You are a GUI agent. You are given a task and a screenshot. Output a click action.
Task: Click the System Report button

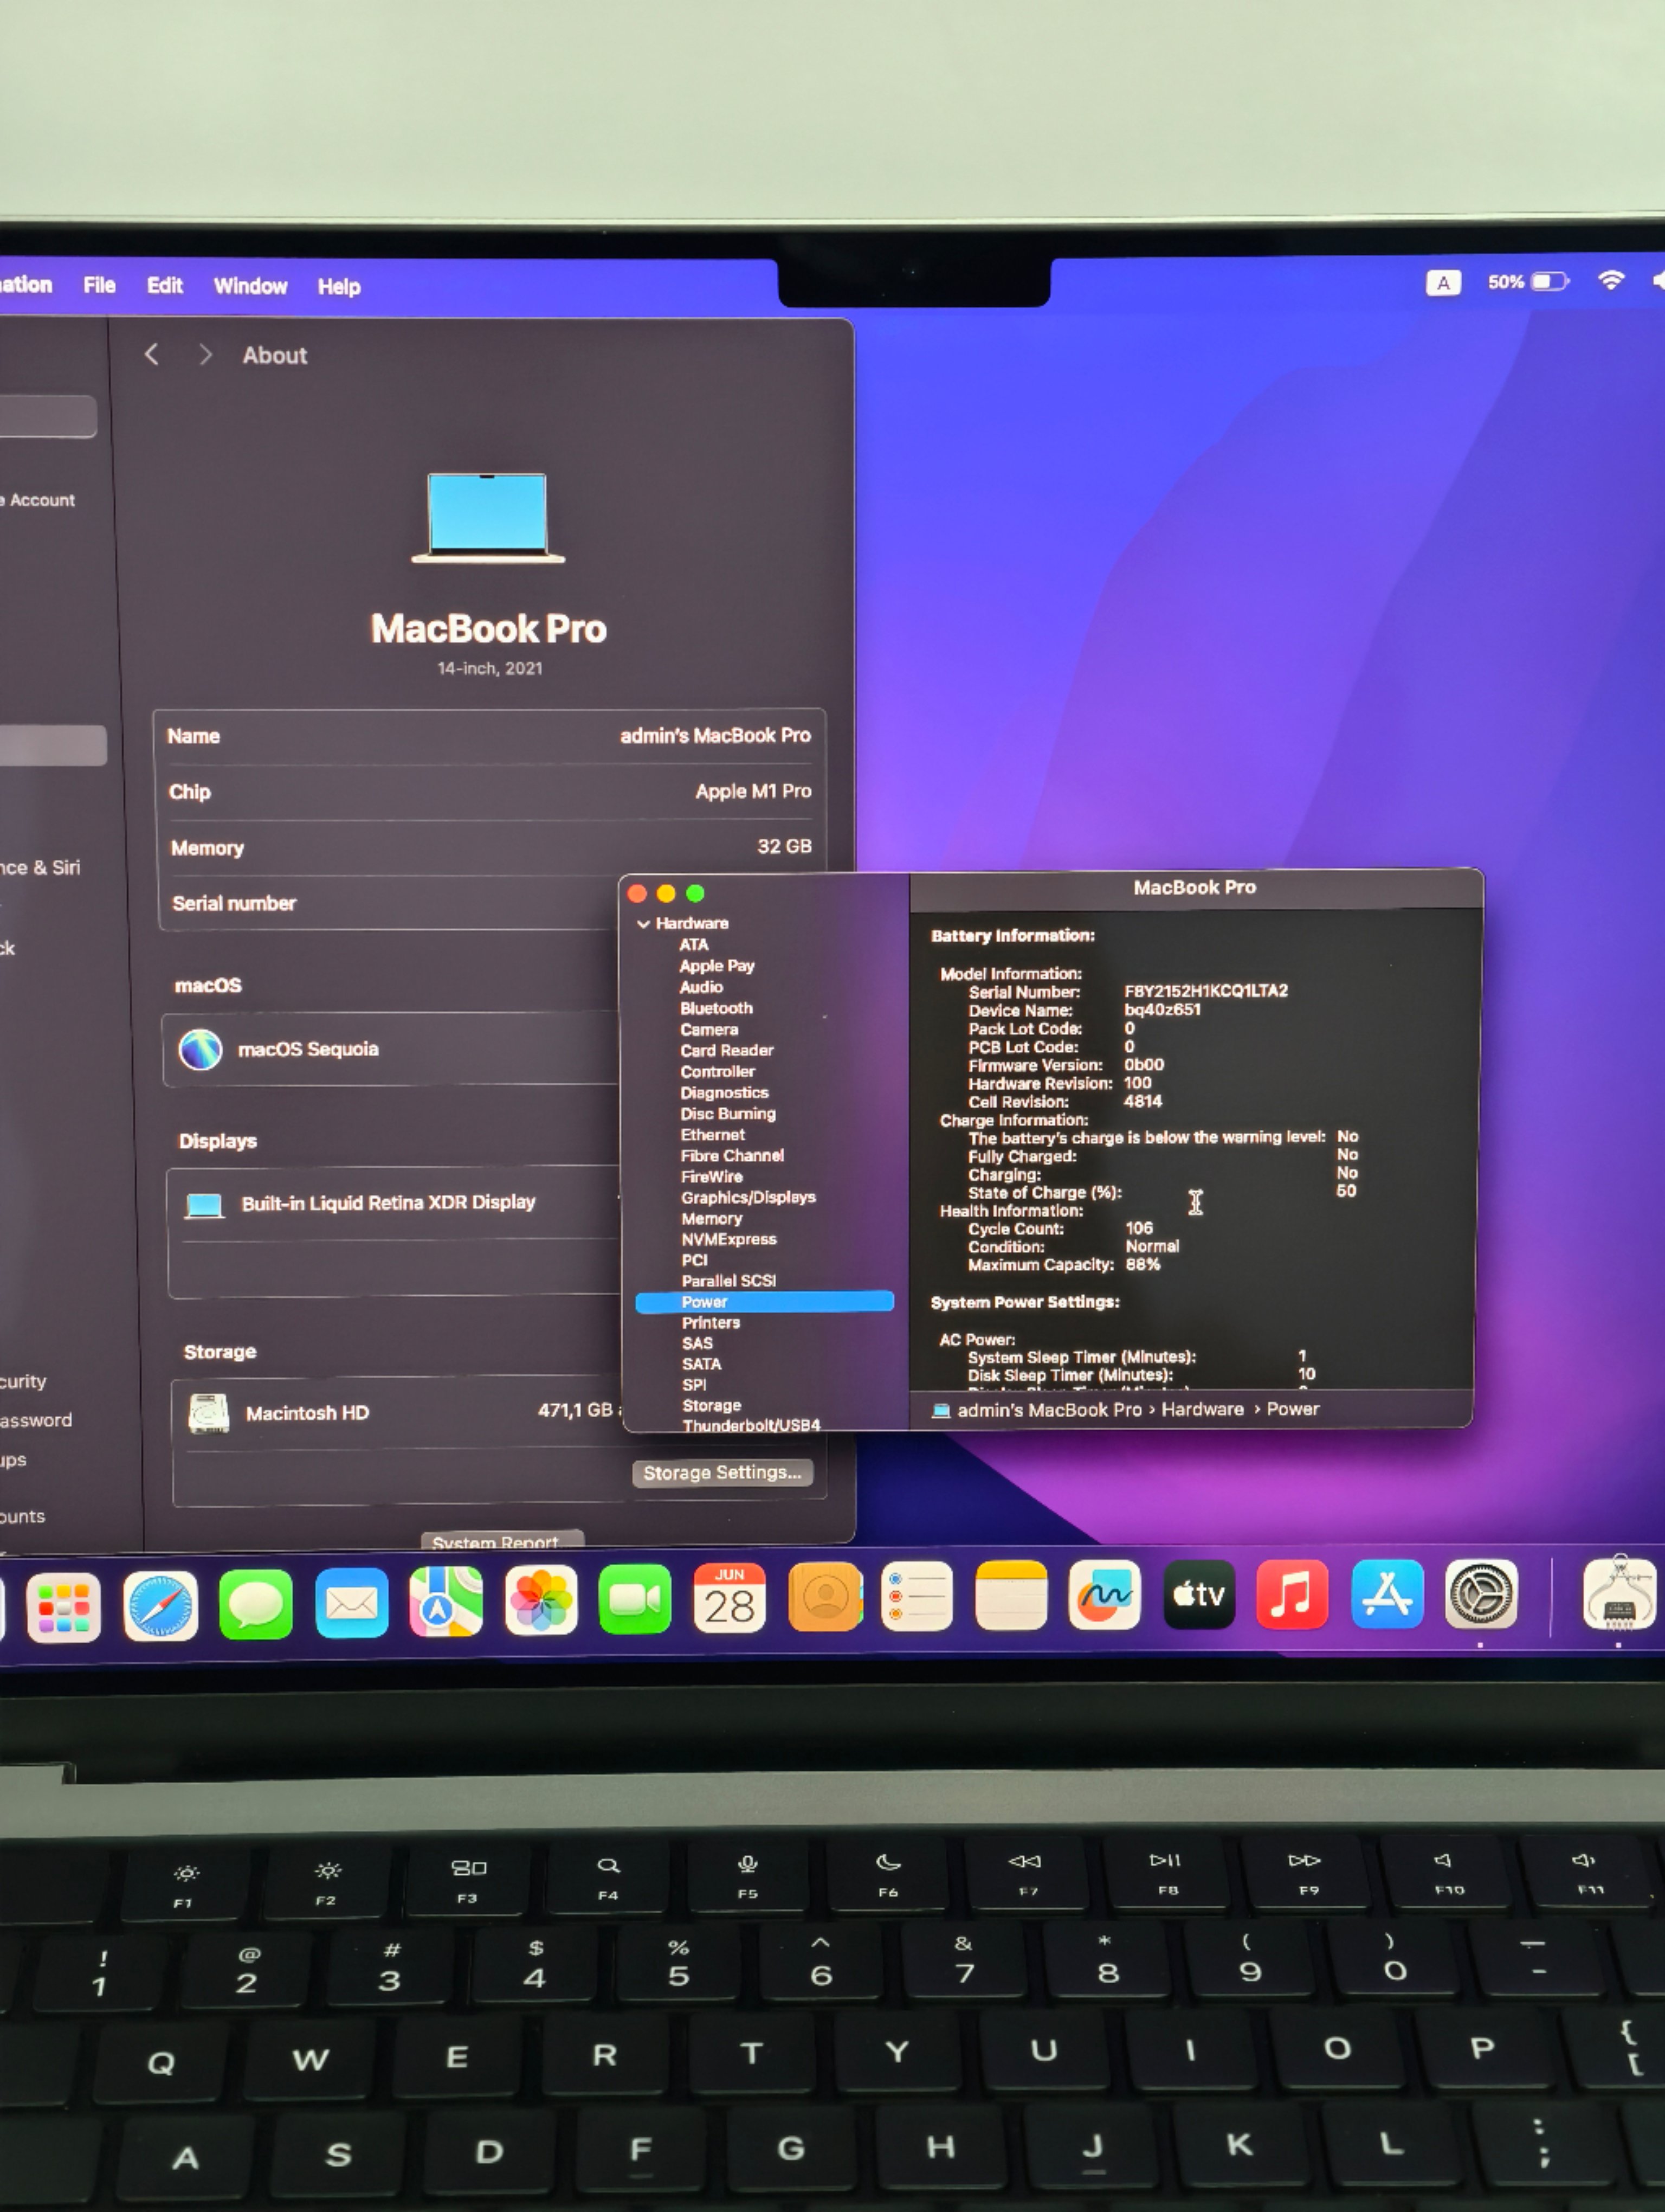point(502,1541)
